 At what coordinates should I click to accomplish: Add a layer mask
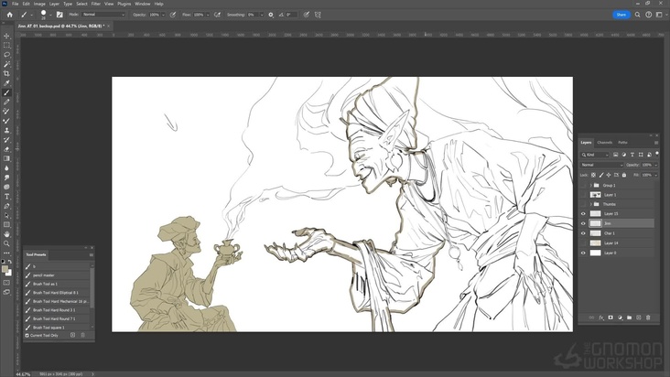(611, 318)
